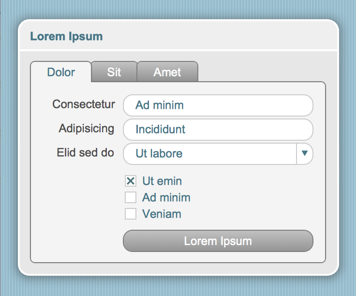Focus the Adipisicing input containing Incididunt
The width and height of the screenshot is (356, 296).
pos(218,130)
